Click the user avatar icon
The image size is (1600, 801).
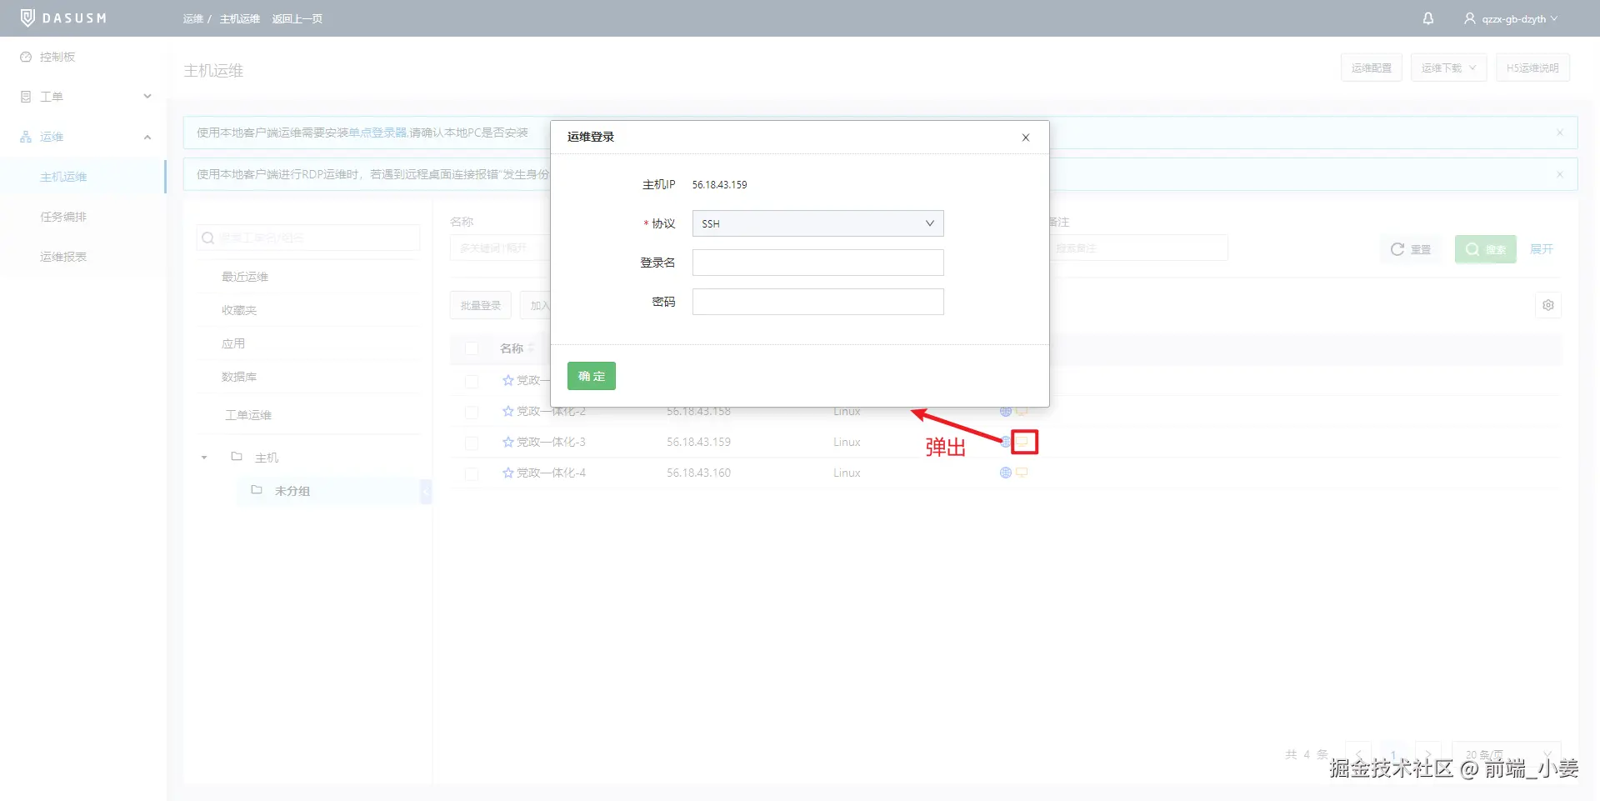pos(1470,18)
